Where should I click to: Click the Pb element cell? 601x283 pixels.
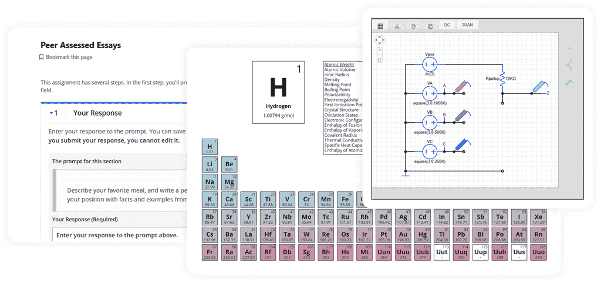coord(461,235)
